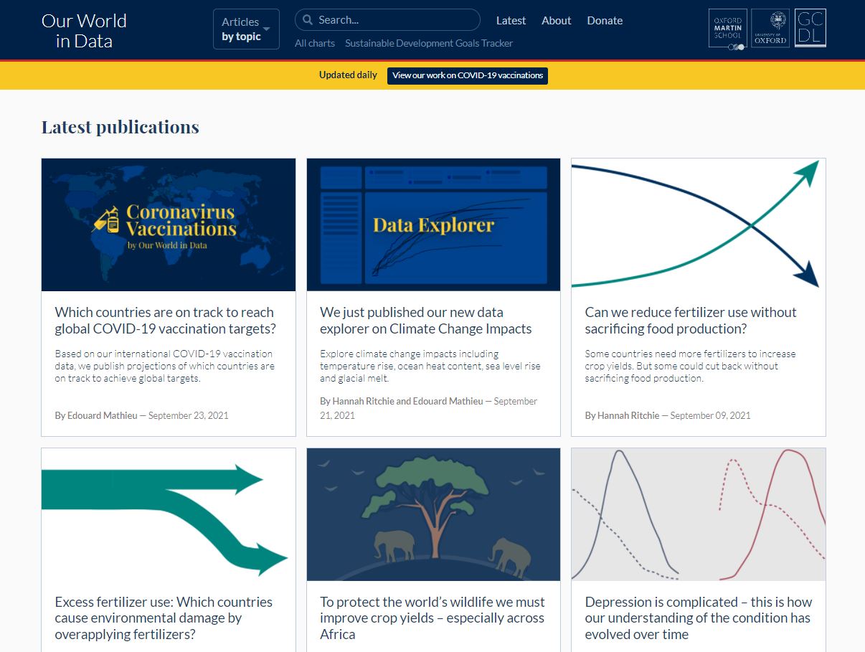This screenshot has width=865, height=652.
Task: Click 'Based on our international COVID-19' description
Action: point(165,366)
